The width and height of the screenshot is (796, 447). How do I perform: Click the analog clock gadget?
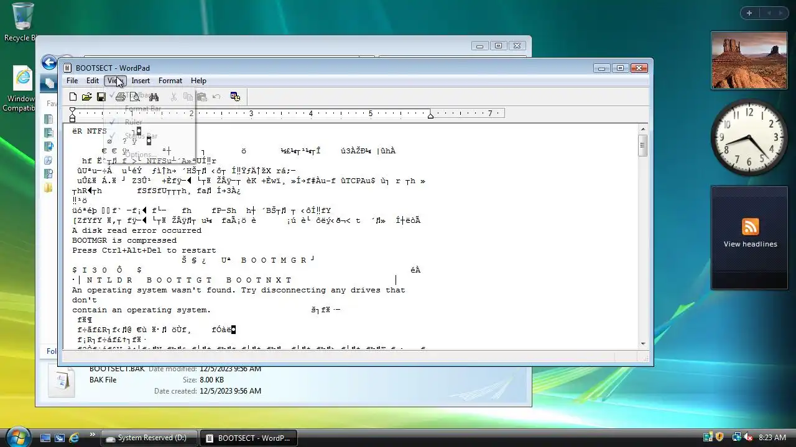tap(749, 137)
